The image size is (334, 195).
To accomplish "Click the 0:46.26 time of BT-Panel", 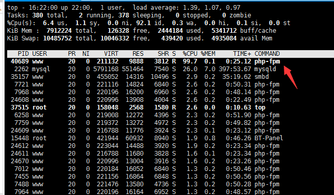I will [x=238, y=138].
